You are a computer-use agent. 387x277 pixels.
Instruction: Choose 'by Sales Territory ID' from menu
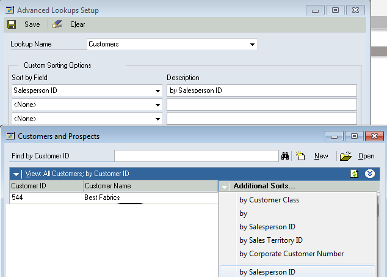click(x=271, y=240)
